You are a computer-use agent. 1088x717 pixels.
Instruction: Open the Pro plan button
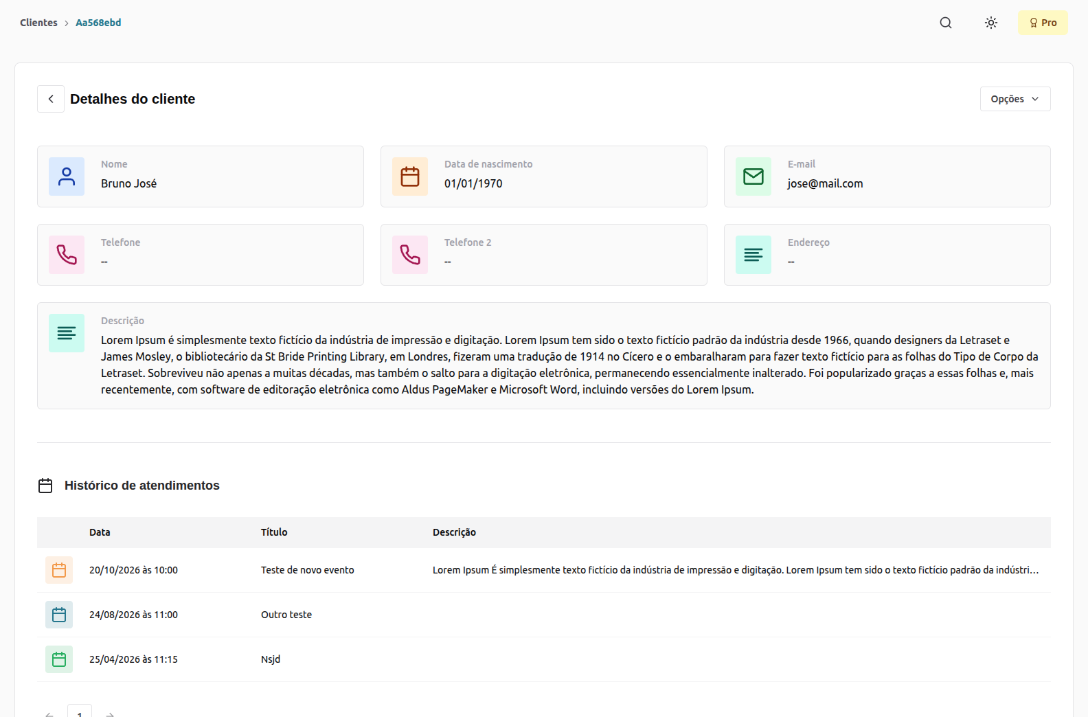[x=1043, y=23]
